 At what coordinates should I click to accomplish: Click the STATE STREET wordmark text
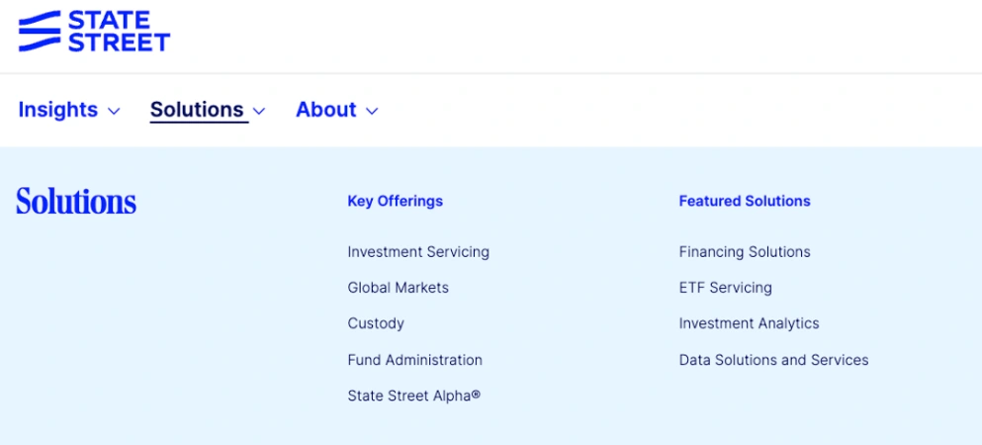tap(119, 31)
